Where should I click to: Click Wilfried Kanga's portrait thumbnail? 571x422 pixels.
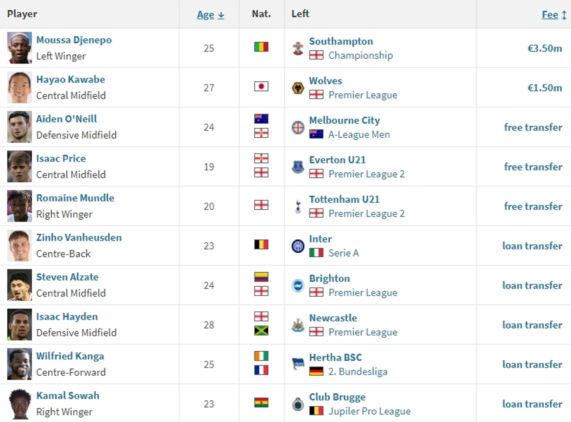19,364
